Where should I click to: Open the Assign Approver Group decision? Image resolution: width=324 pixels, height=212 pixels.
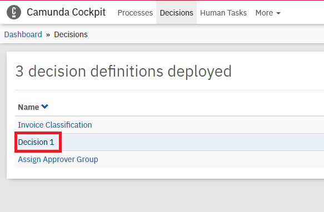pyautogui.click(x=58, y=160)
